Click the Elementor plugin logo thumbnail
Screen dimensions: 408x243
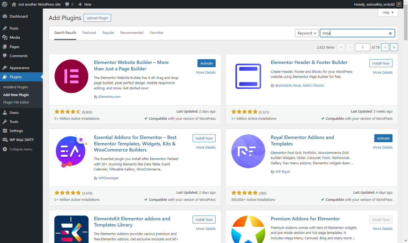71,76
